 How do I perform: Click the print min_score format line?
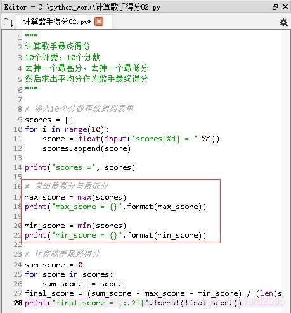(x=115, y=235)
